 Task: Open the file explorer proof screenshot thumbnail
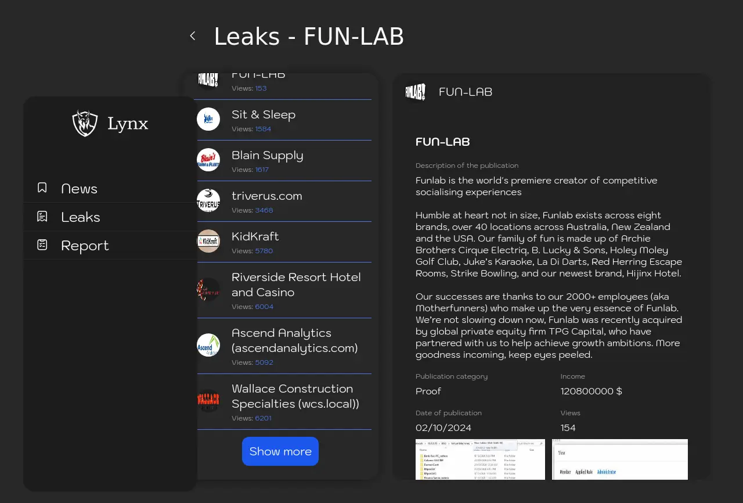[480, 459]
